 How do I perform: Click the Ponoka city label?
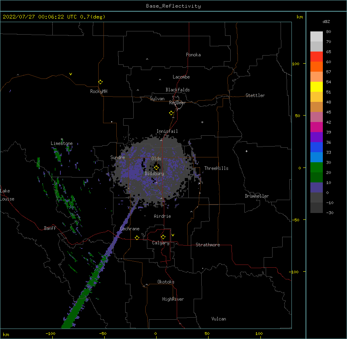tap(193, 55)
